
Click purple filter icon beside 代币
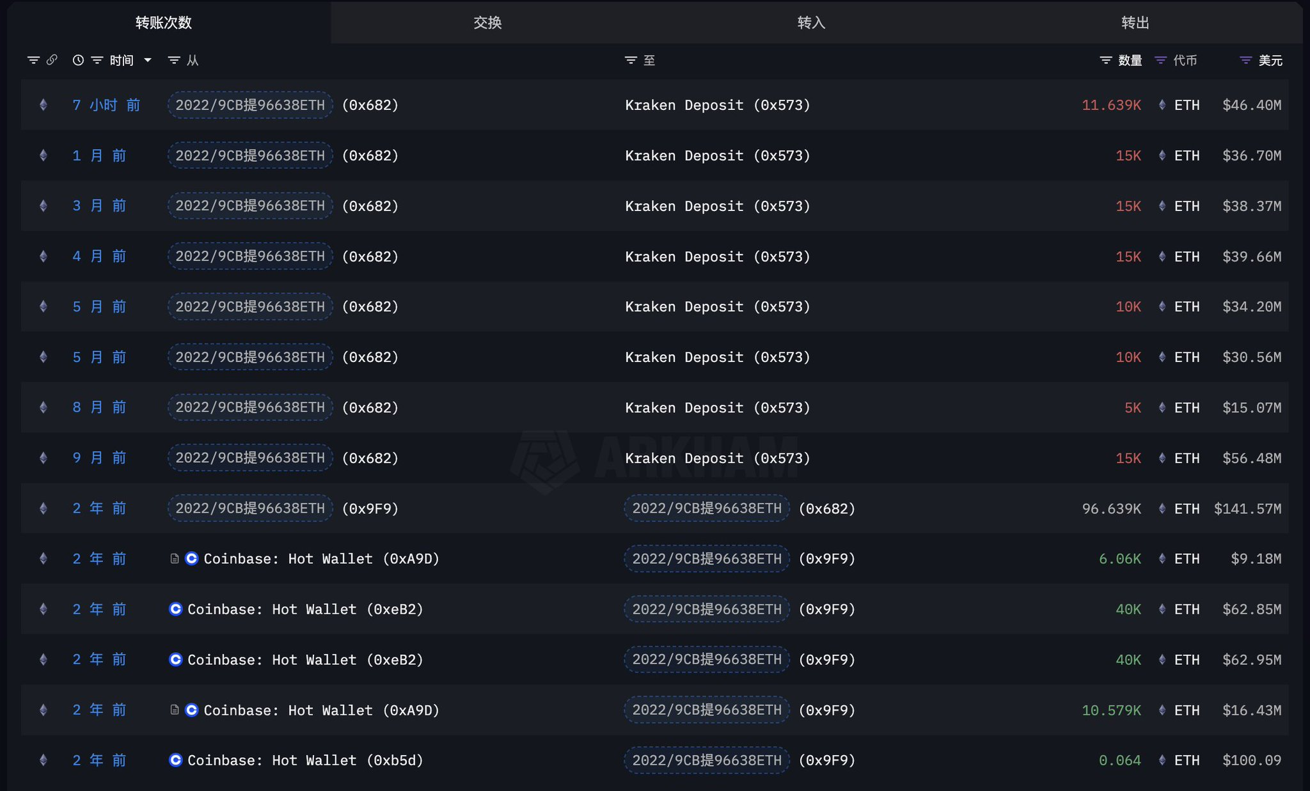(1160, 60)
